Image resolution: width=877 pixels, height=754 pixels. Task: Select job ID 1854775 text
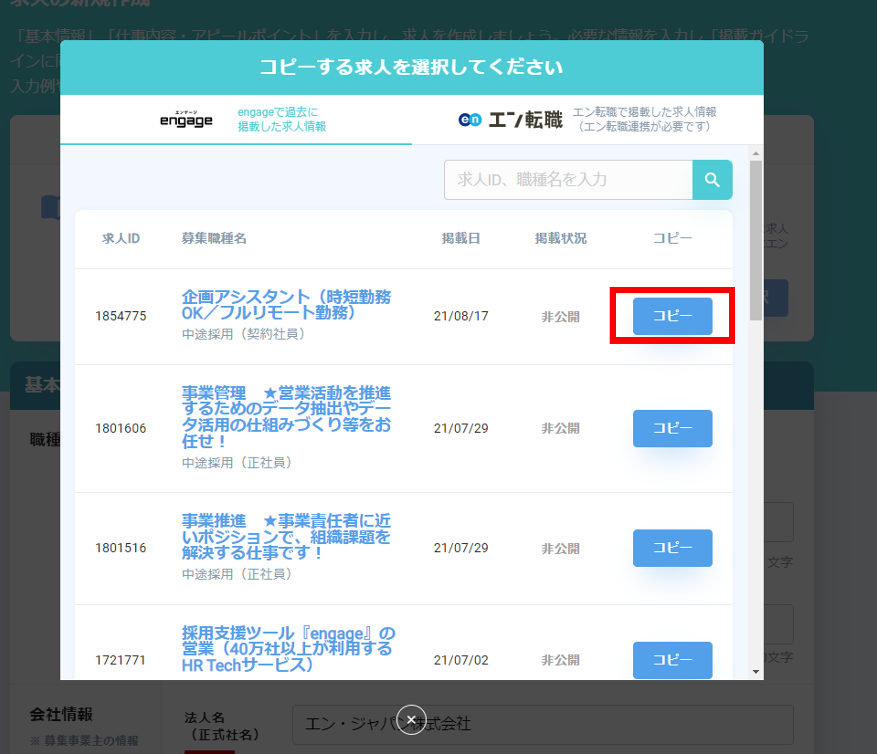pos(121,316)
